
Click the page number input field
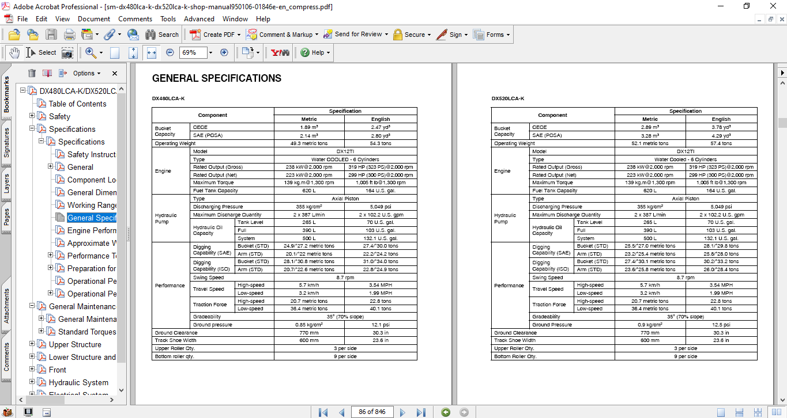tap(372, 412)
